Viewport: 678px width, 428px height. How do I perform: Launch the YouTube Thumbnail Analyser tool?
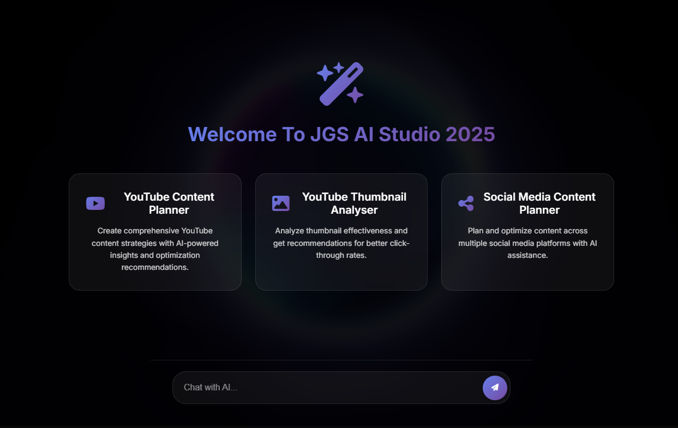click(341, 231)
